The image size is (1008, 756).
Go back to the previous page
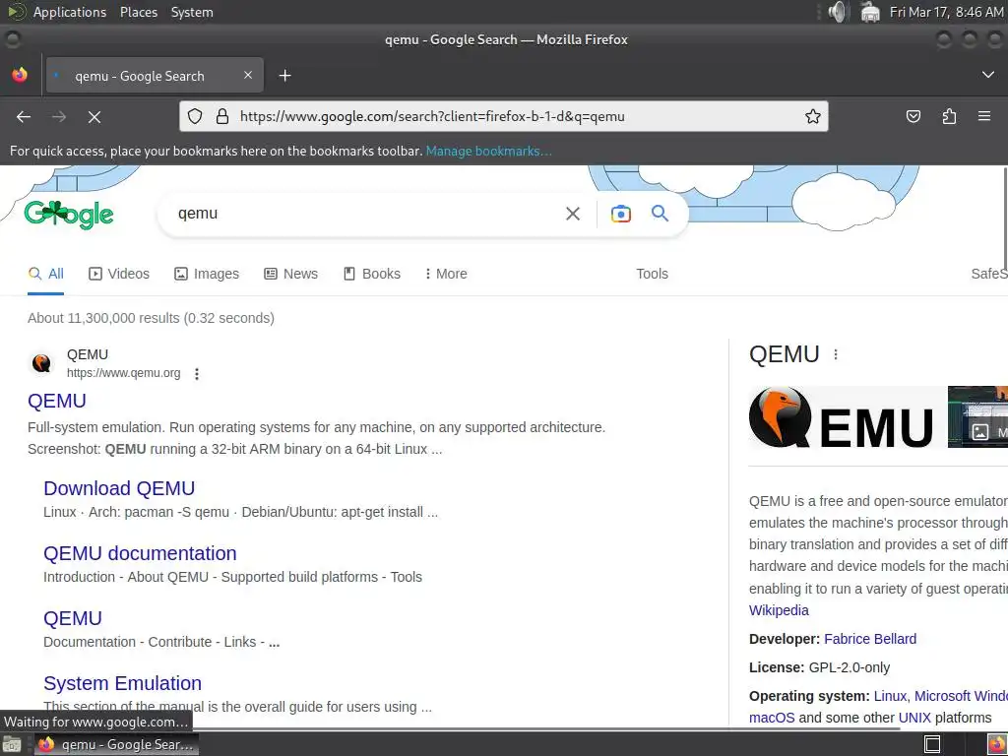pyautogui.click(x=24, y=116)
